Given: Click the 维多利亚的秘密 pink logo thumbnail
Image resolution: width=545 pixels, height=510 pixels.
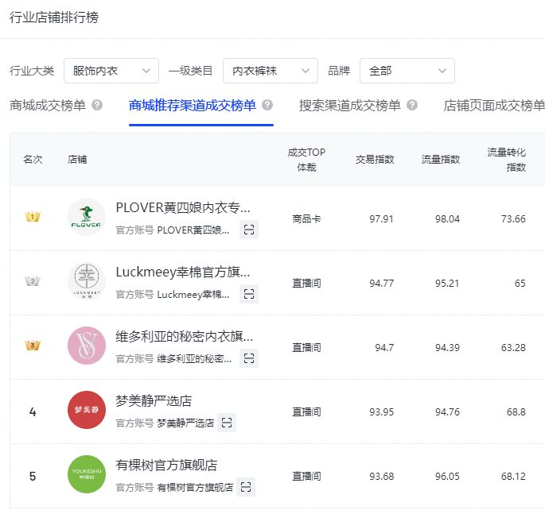Looking at the screenshot, I should (x=87, y=346).
